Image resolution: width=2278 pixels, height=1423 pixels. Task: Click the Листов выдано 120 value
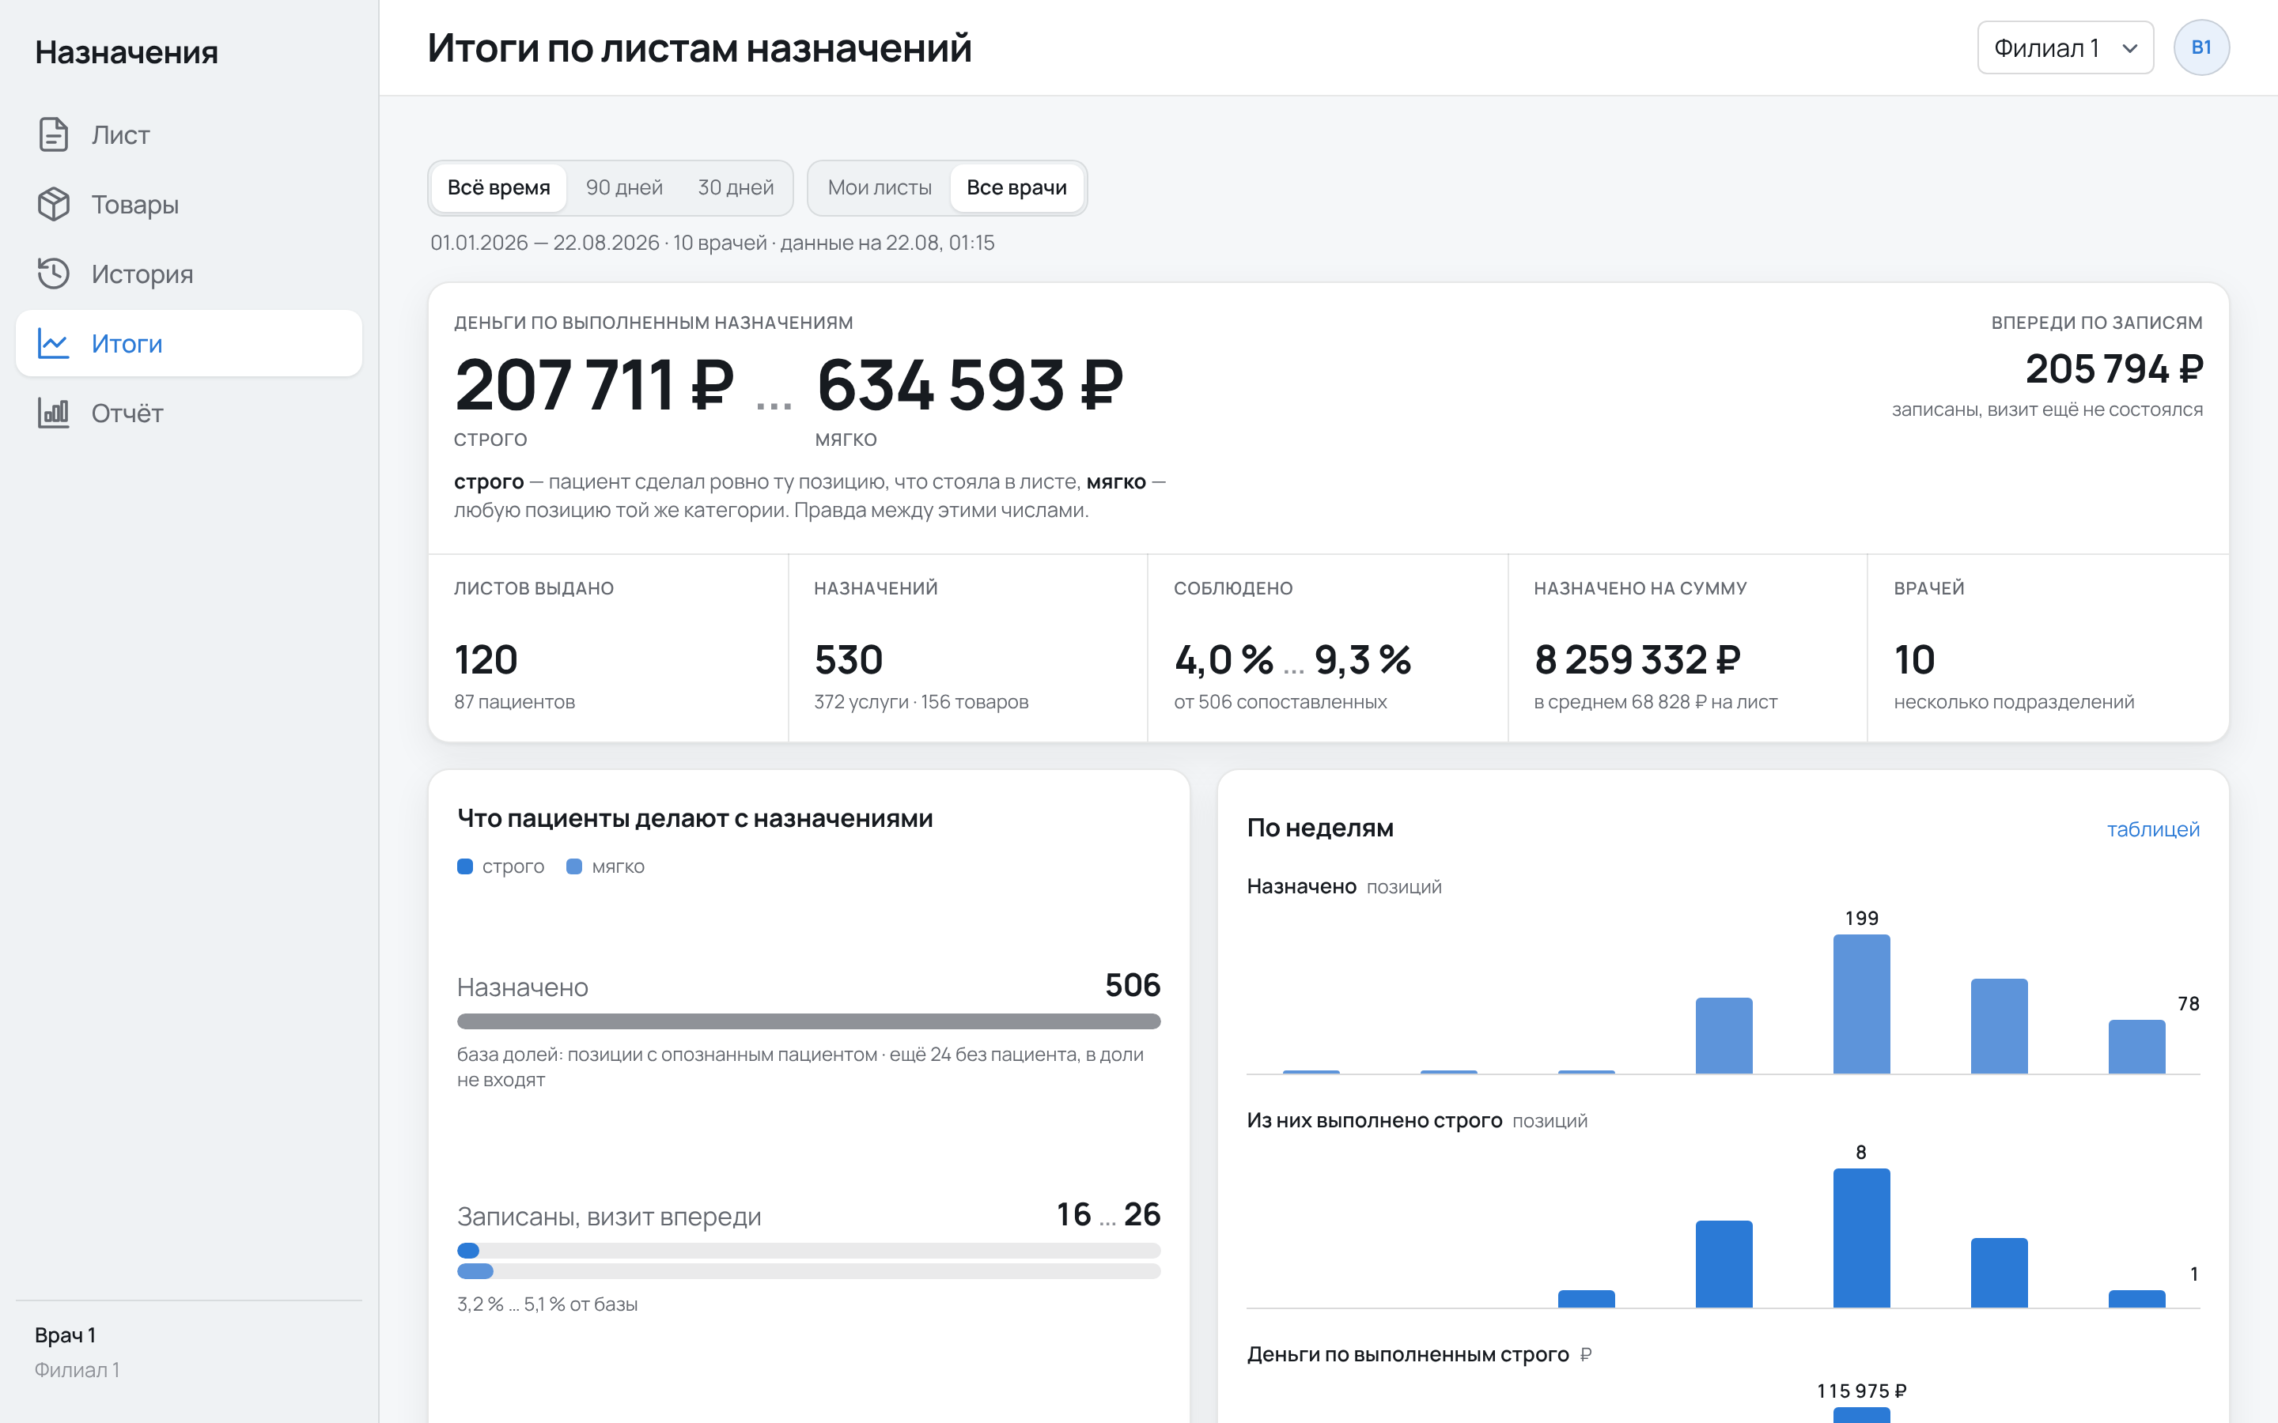[x=486, y=660]
